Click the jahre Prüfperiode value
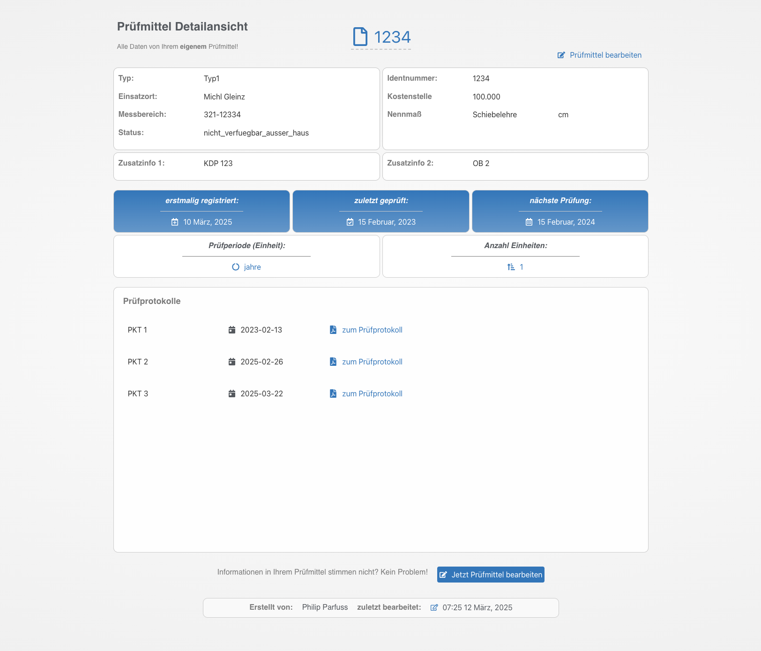Viewport: 761px width, 651px height. [x=252, y=267]
